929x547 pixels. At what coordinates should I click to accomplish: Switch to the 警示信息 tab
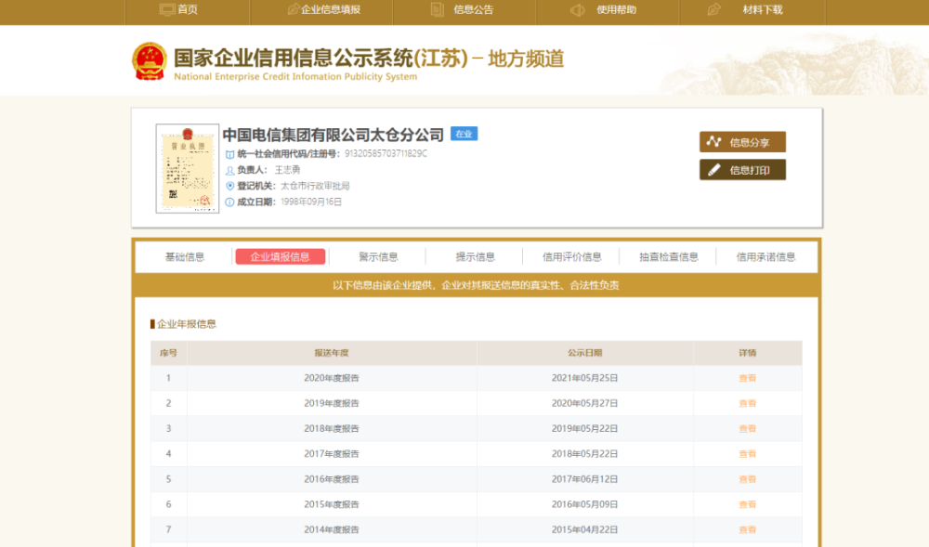[x=378, y=257]
